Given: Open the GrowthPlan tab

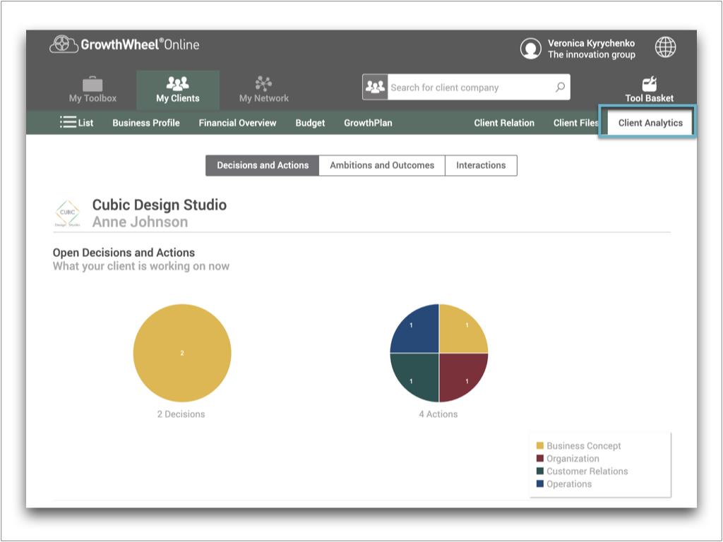Looking at the screenshot, I should click(x=368, y=123).
